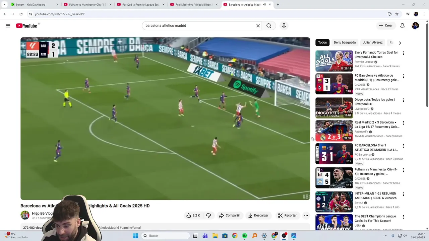This screenshot has height=241, width=429.
Task: Run search with the magnifier button
Action: (x=269, y=26)
